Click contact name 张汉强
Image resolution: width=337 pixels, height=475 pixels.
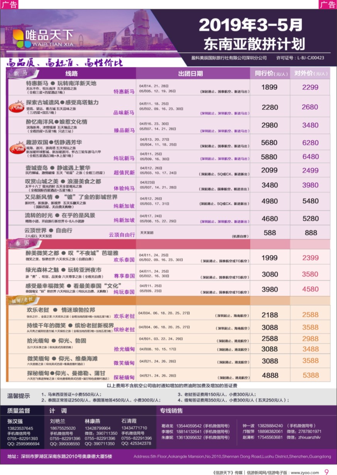tap(15, 421)
